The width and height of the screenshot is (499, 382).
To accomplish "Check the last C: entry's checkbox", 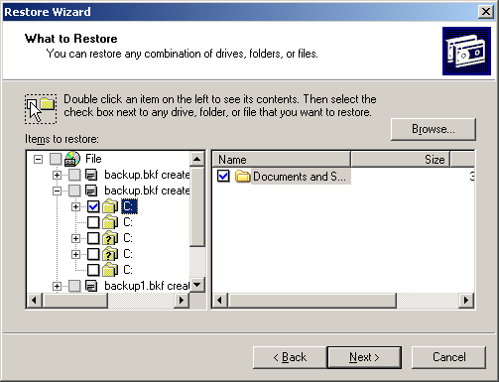I will pyautogui.click(x=93, y=270).
